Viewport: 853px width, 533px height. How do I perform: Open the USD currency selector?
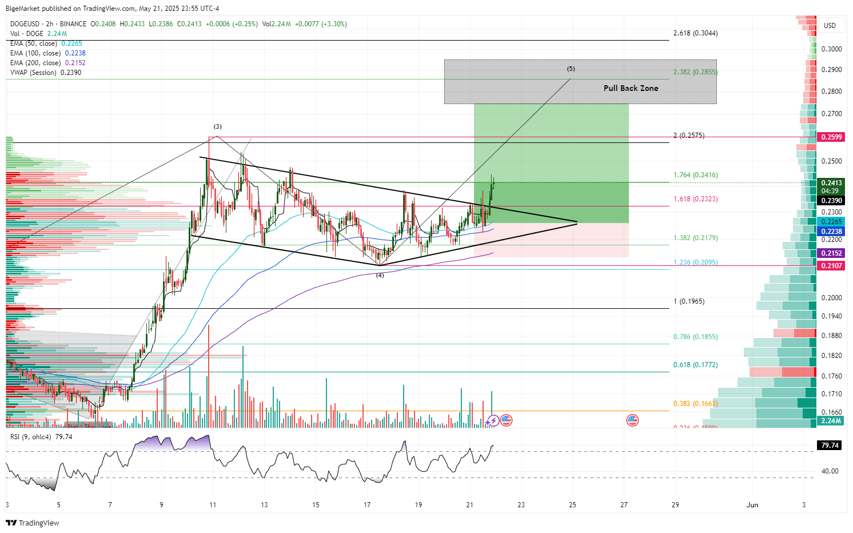(x=830, y=25)
